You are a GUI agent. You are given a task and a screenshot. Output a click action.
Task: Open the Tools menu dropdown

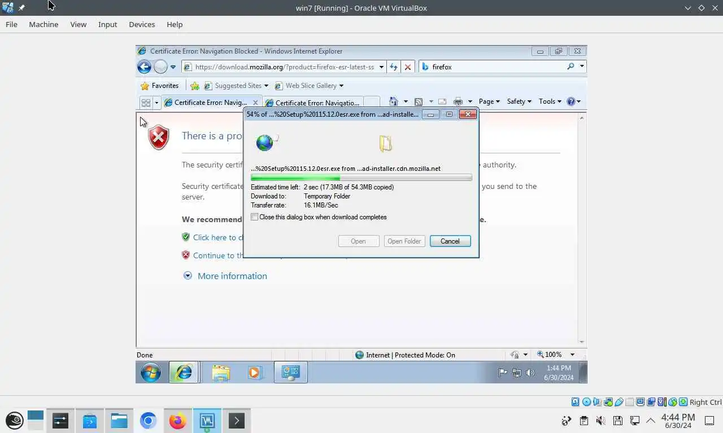tap(550, 101)
